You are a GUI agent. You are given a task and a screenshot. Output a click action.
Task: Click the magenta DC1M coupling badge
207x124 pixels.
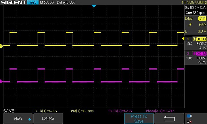[x=201, y=53]
